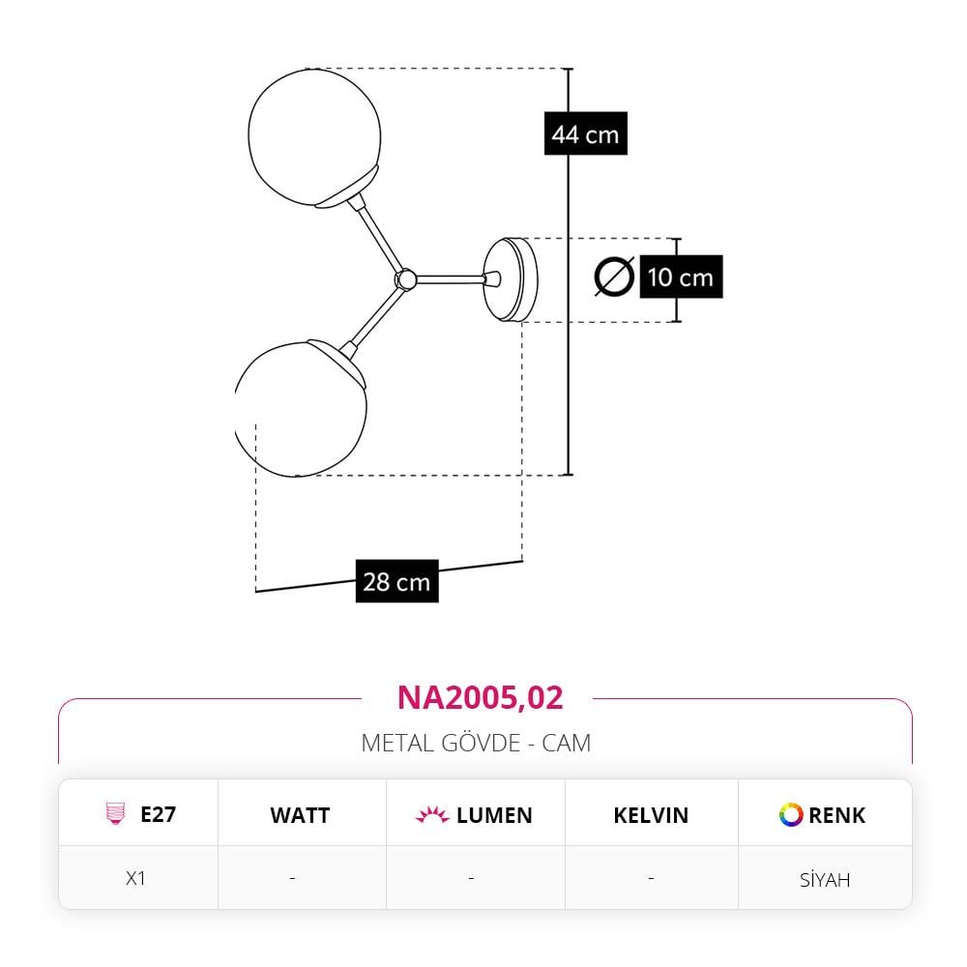967x967 pixels.
Task: Click the lumen sunburst icon
Action: click(431, 814)
